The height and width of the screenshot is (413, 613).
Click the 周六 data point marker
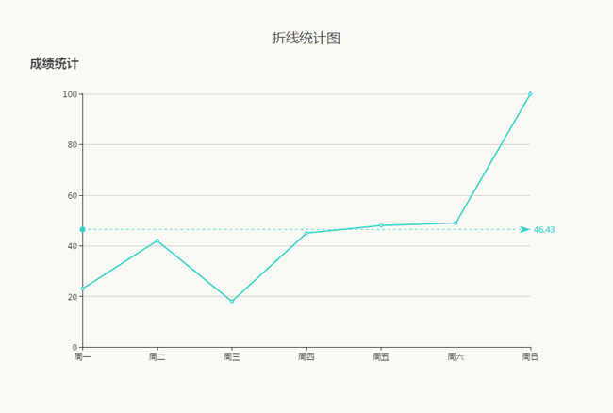tap(456, 223)
